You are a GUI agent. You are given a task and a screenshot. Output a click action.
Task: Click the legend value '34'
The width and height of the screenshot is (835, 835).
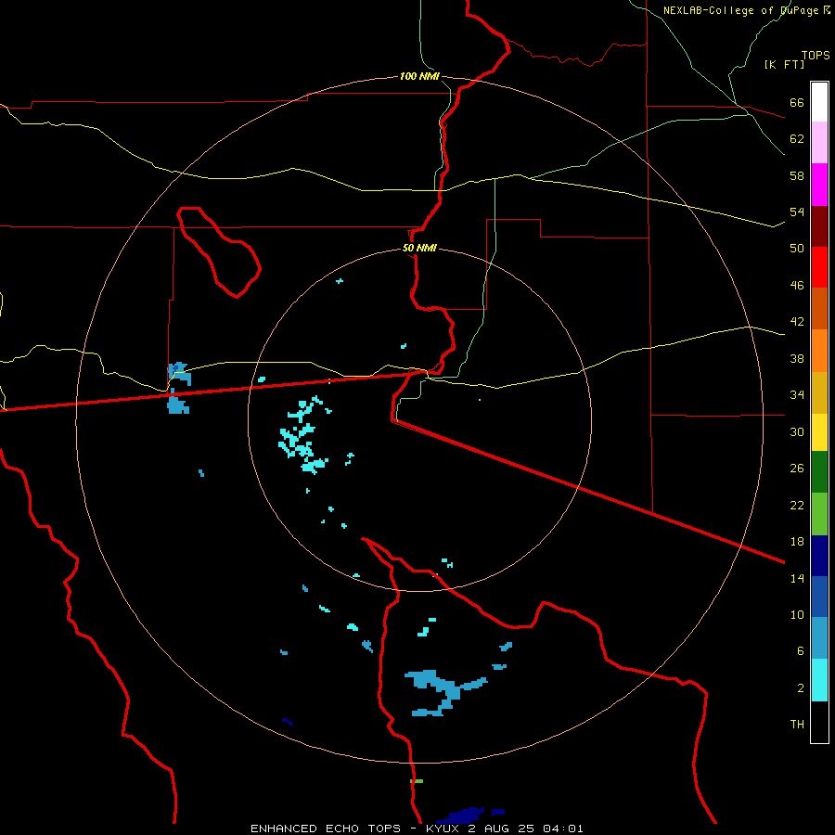[x=797, y=395]
